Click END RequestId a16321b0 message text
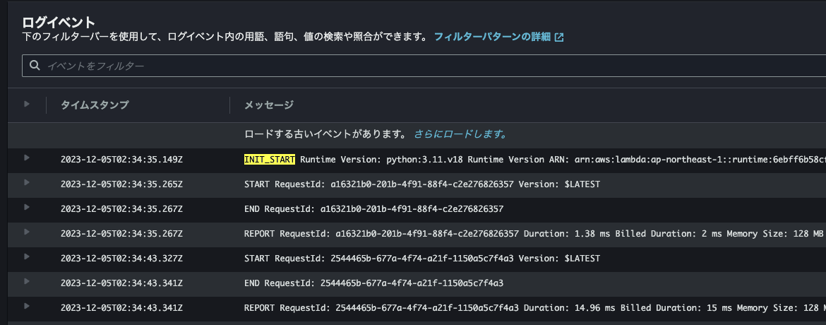The image size is (826, 325). [374, 209]
